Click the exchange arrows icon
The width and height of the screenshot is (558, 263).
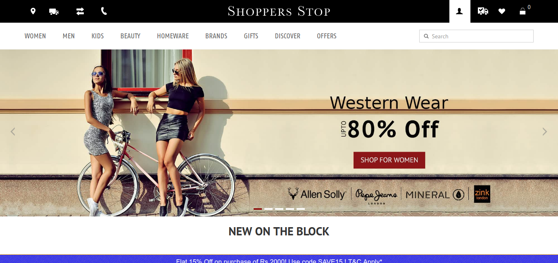(80, 12)
